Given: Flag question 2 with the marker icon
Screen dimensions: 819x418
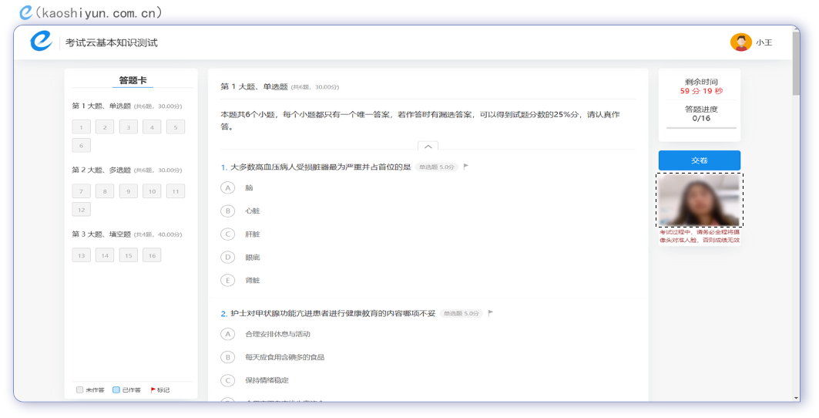Looking at the screenshot, I should click(x=491, y=313).
